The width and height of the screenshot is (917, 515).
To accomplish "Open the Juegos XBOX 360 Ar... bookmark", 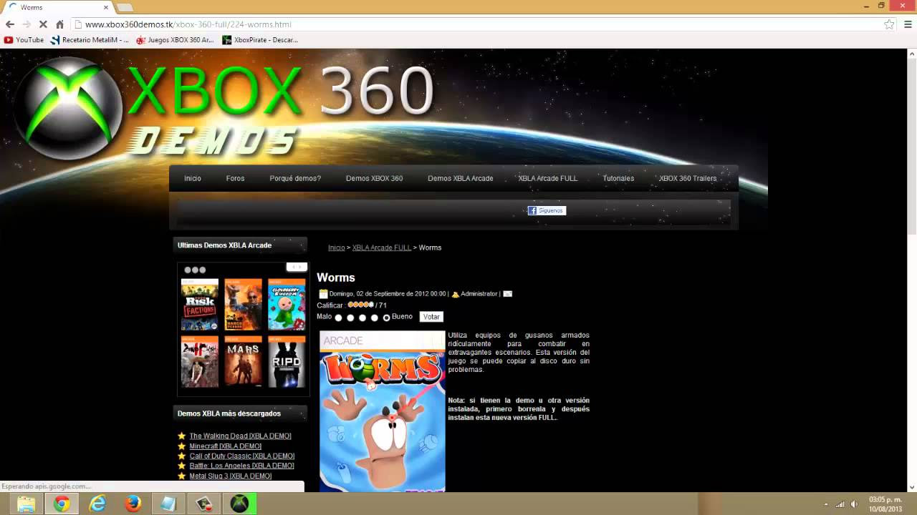I will pos(176,40).
